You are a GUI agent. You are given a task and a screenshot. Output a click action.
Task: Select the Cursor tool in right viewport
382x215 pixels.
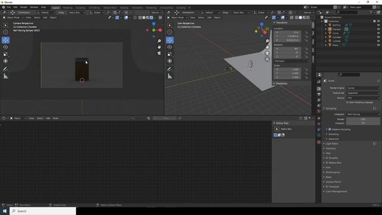[x=170, y=32]
